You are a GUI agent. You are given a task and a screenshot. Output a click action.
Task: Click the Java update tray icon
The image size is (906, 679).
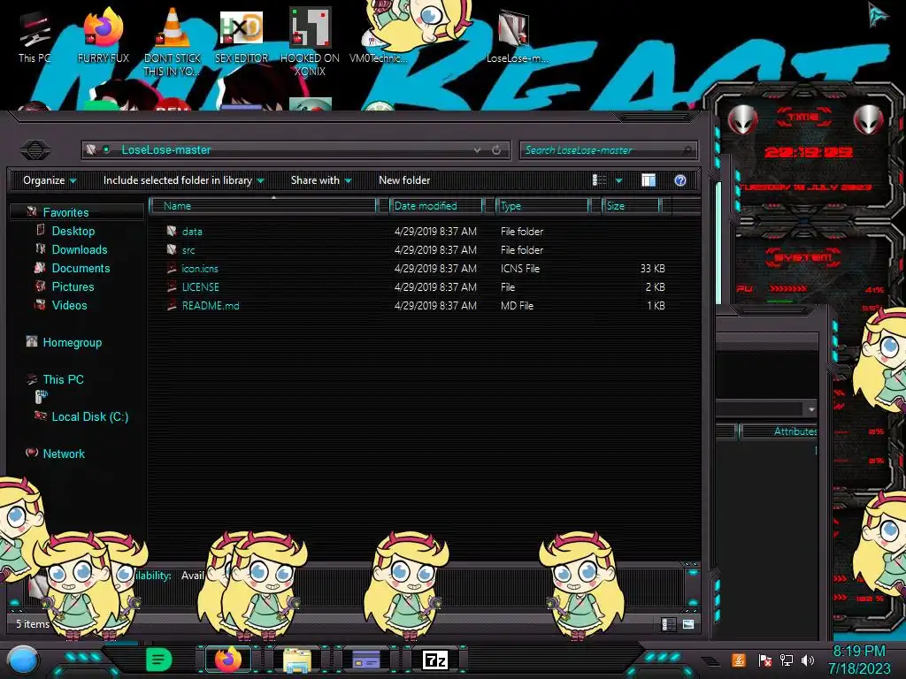coord(739,660)
